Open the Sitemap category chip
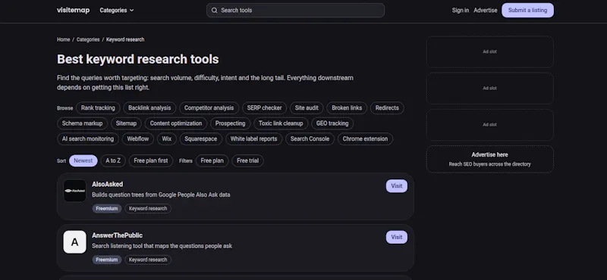The height and width of the screenshot is (280, 607). click(126, 123)
